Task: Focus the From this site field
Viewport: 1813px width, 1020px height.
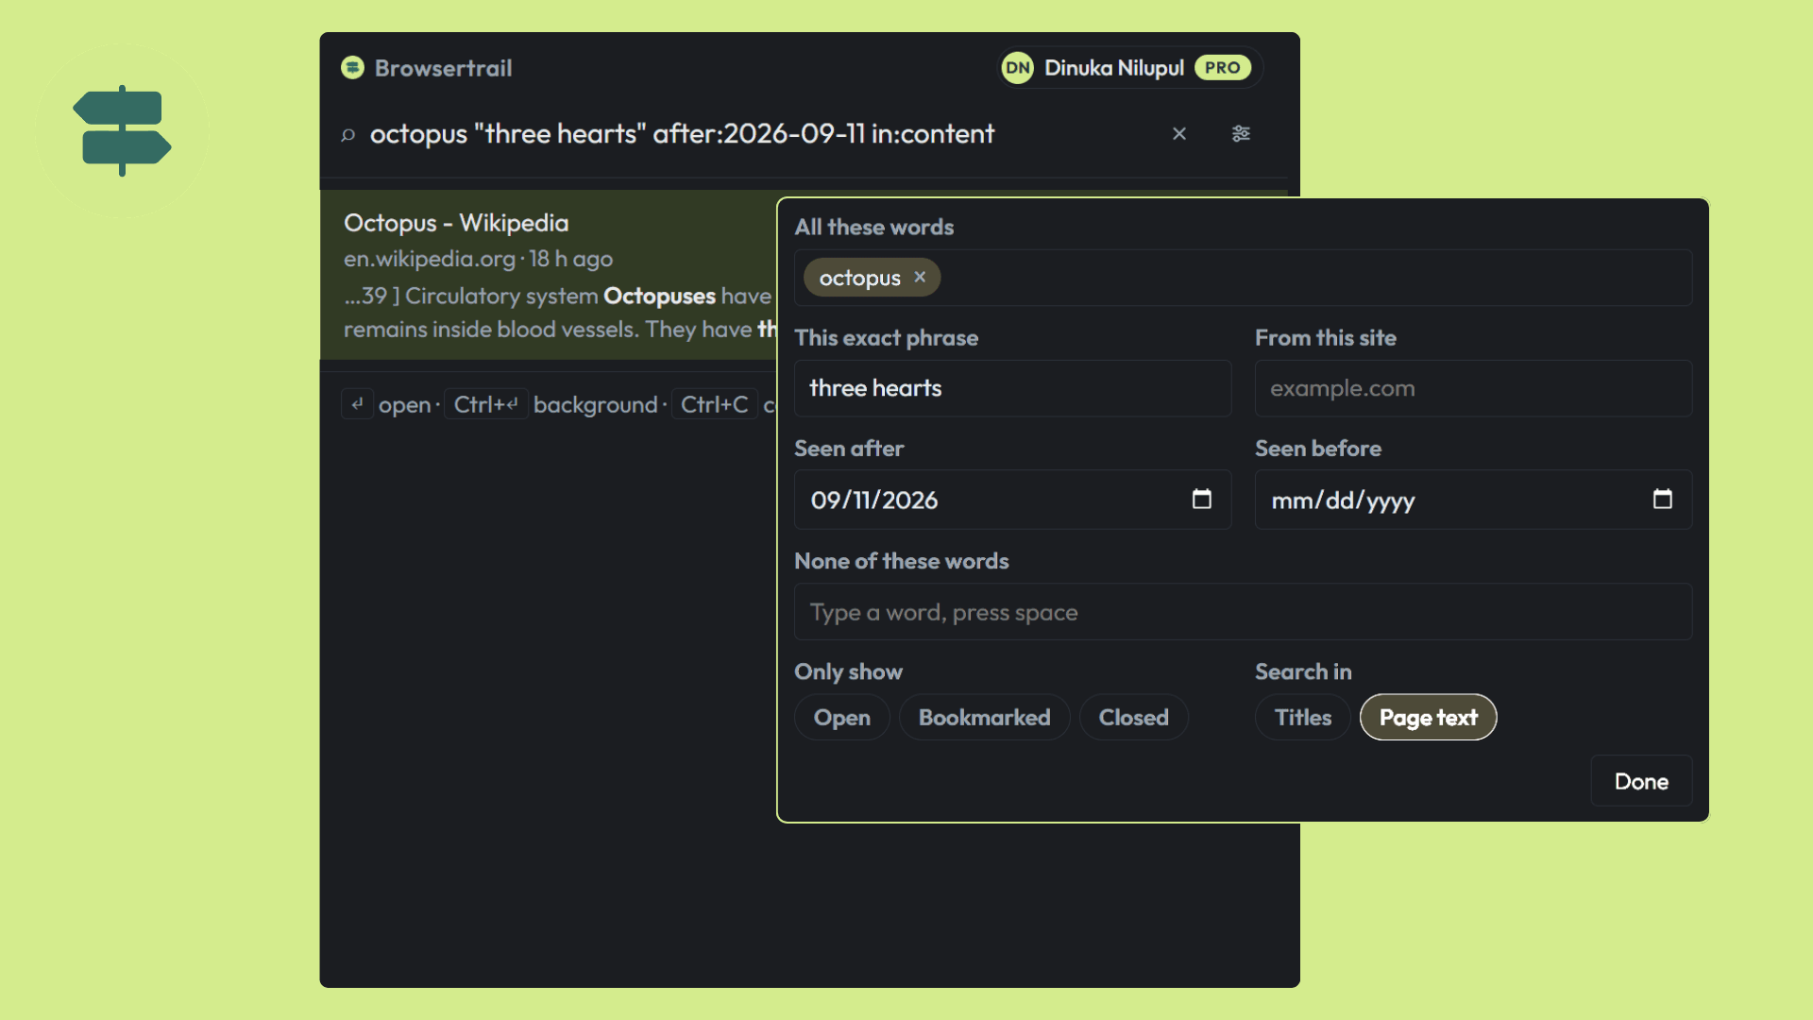Action: tap(1473, 388)
